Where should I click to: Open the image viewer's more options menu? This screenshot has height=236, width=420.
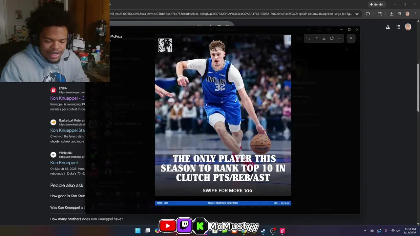[340, 38]
